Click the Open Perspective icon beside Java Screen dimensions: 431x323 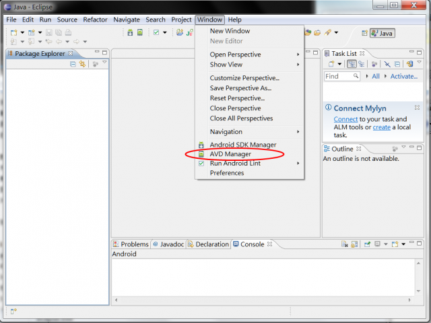(364, 33)
